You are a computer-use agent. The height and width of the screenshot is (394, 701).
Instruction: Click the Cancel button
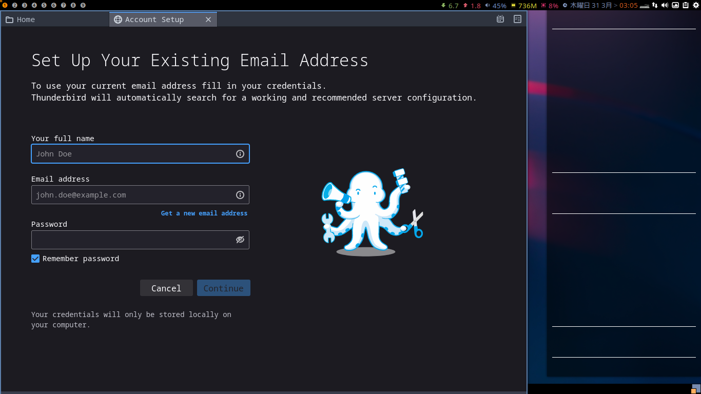(x=166, y=288)
